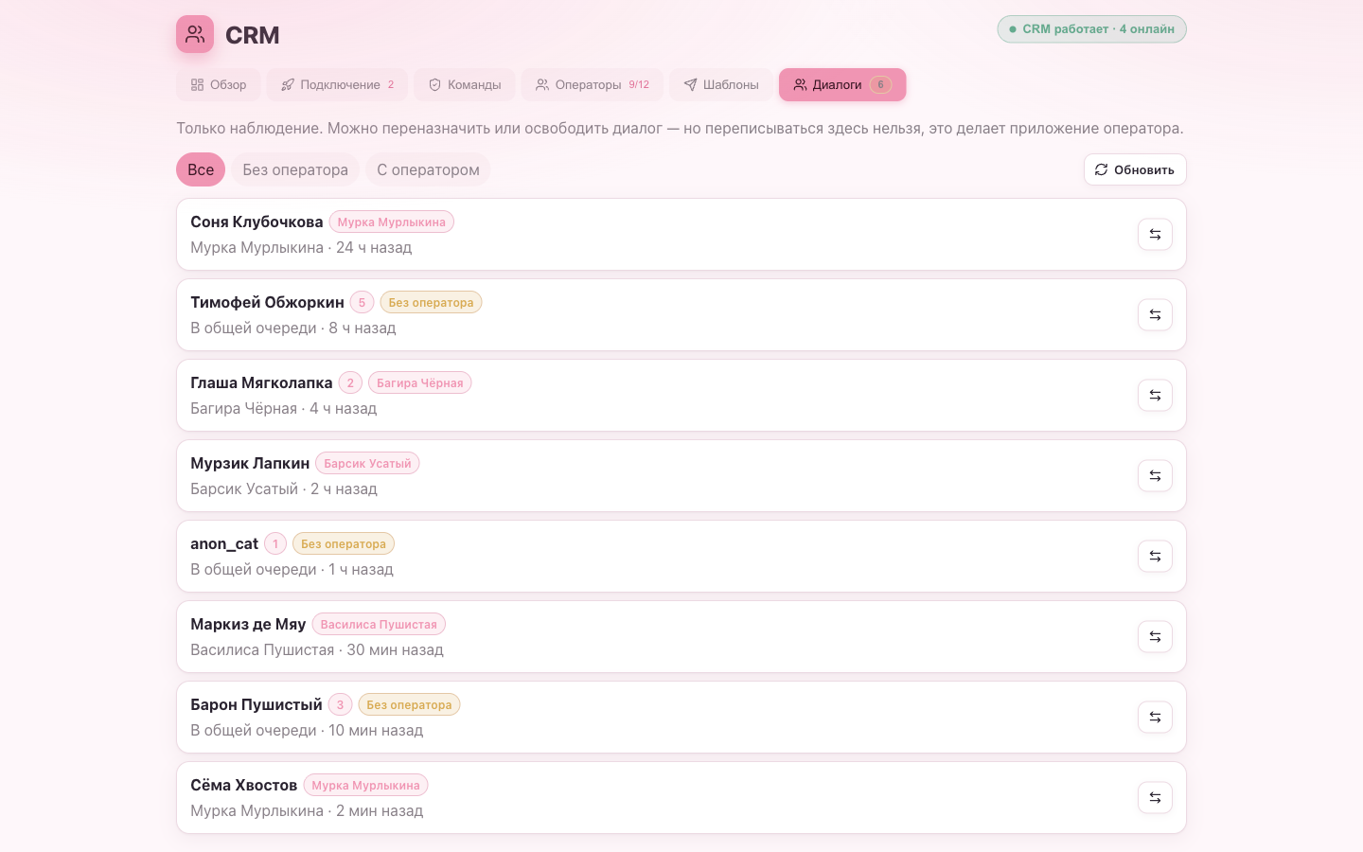Screen dimensions: 1363x852
Task: Click reassign icon for Маркиз де Мяу
Action: tap(1155, 637)
